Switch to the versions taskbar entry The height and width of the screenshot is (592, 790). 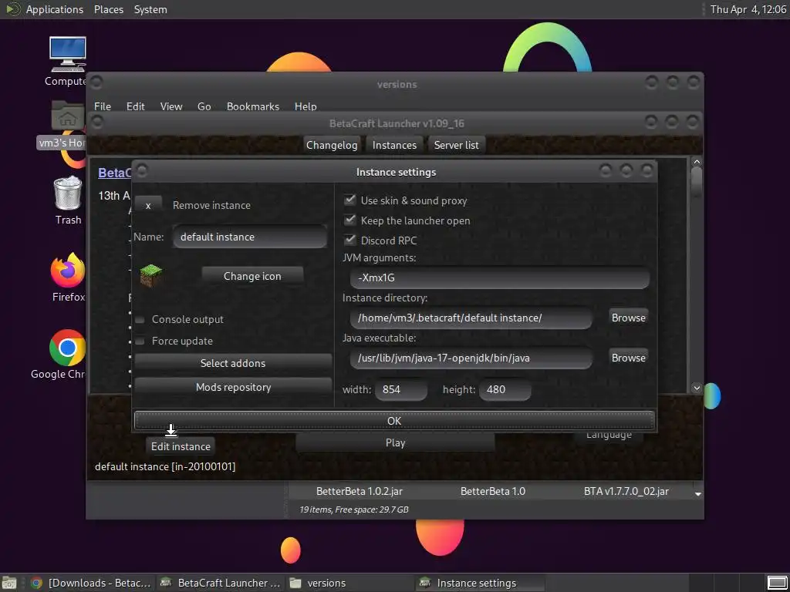pyautogui.click(x=350, y=583)
